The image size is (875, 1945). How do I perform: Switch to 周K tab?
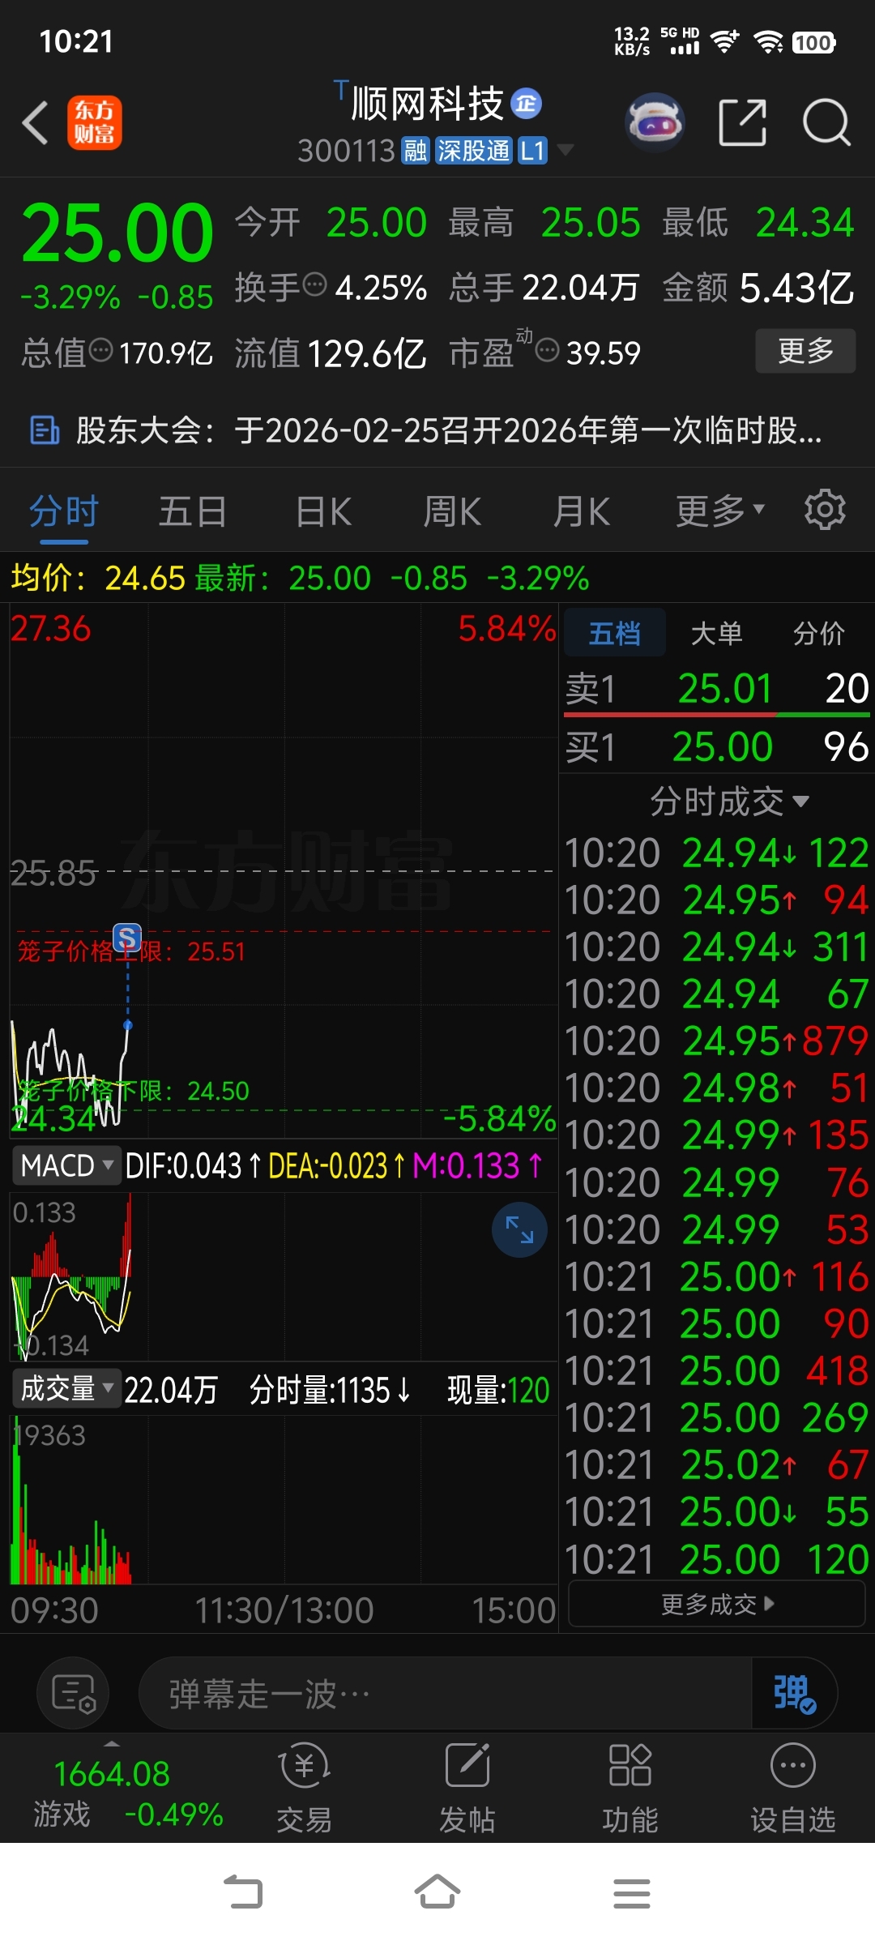pyautogui.click(x=452, y=511)
